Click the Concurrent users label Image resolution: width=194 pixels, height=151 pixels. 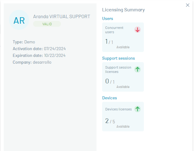pos(114,30)
